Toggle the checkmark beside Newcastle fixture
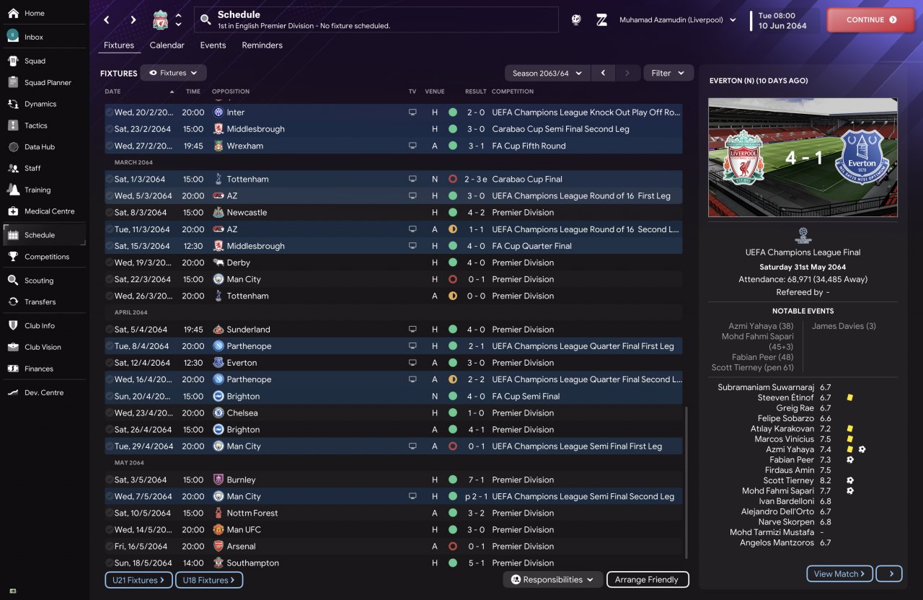Image resolution: width=923 pixels, height=600 pixels. [109, 213]
